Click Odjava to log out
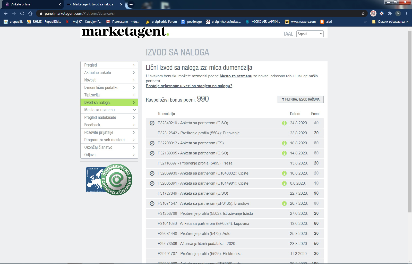This screenshot has height=264, width=412. [x=109, y=155]
